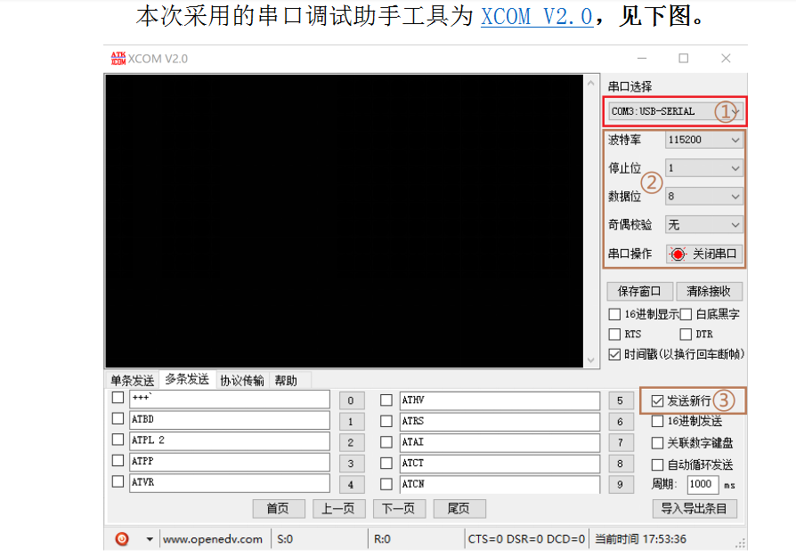Check the box beside the ATBD entry

point(118,418)
